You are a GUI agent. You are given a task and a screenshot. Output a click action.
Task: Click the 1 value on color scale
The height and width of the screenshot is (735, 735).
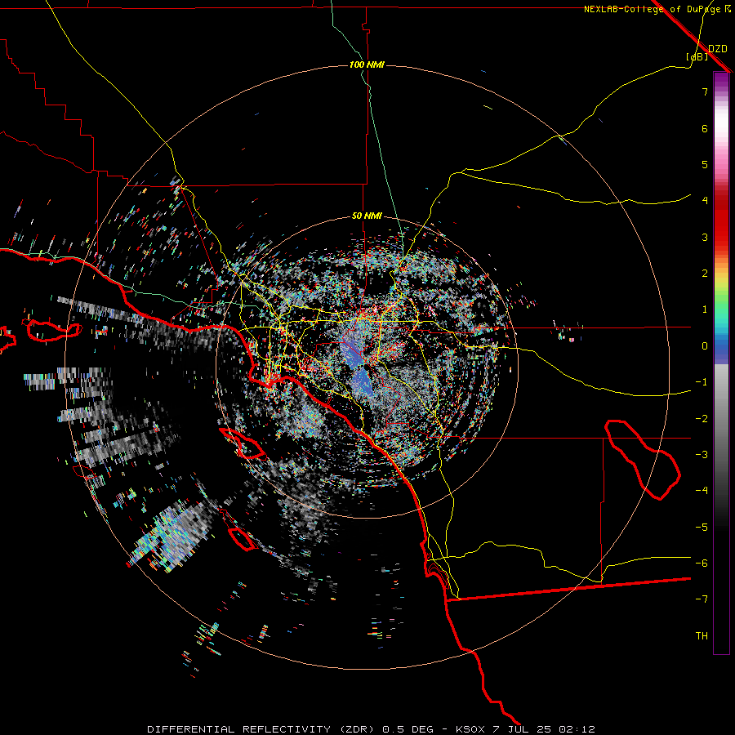(705, 310)
